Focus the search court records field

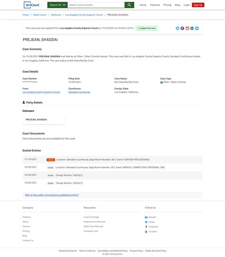(x=96, y=5)
